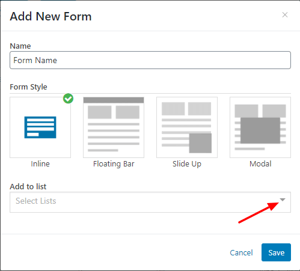Open the Add to list combo box

pos(150,202)
